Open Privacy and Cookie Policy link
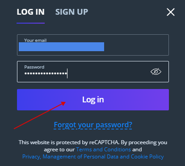Viewport: 185px width, 166px height. 93,157
